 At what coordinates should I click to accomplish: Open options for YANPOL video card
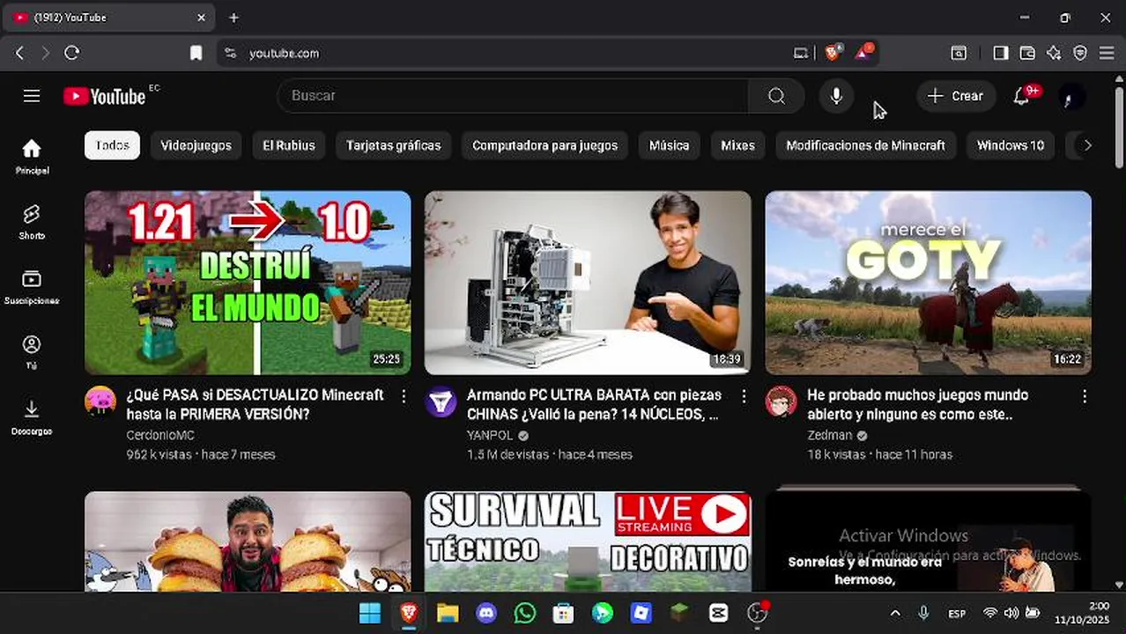[744, 396]
